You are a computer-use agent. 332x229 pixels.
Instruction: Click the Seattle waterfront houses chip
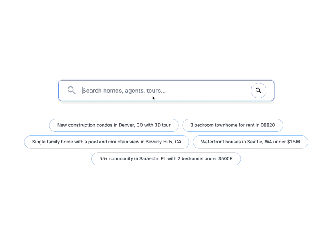point(250,142)
